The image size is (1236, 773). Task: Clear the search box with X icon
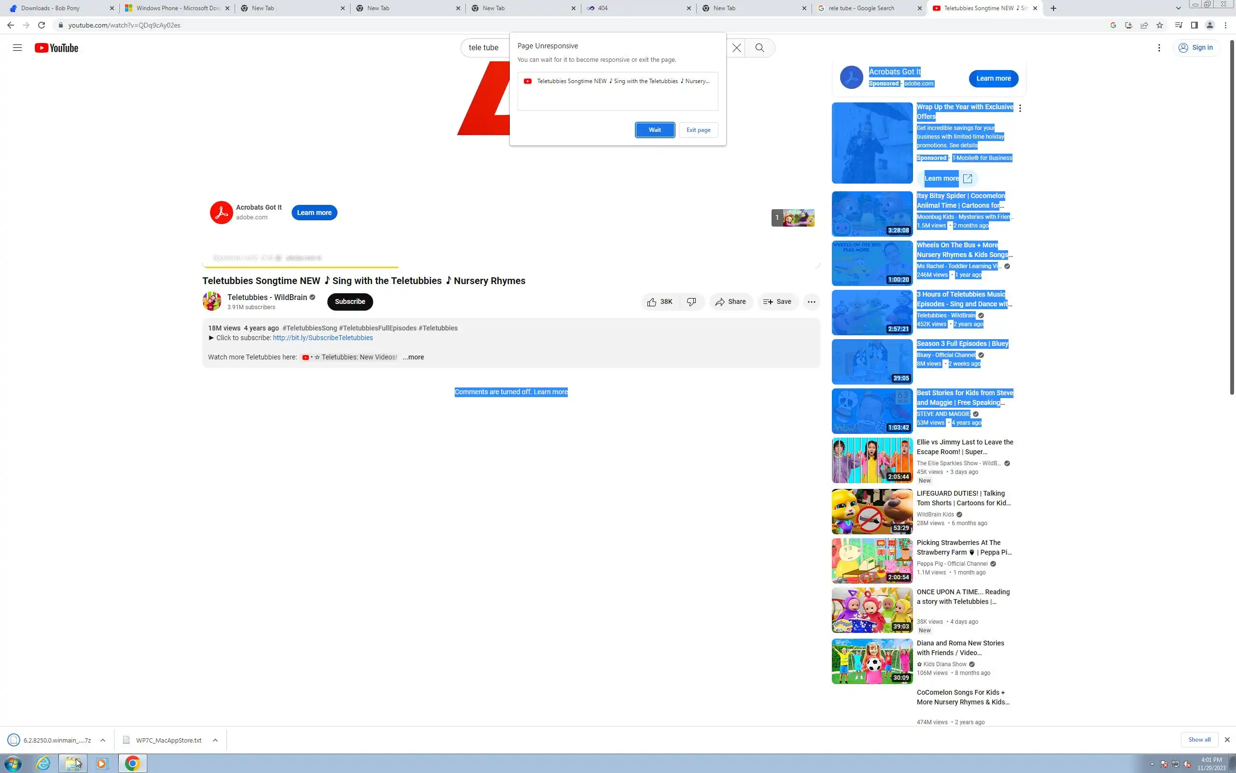(x=736, y=47)
